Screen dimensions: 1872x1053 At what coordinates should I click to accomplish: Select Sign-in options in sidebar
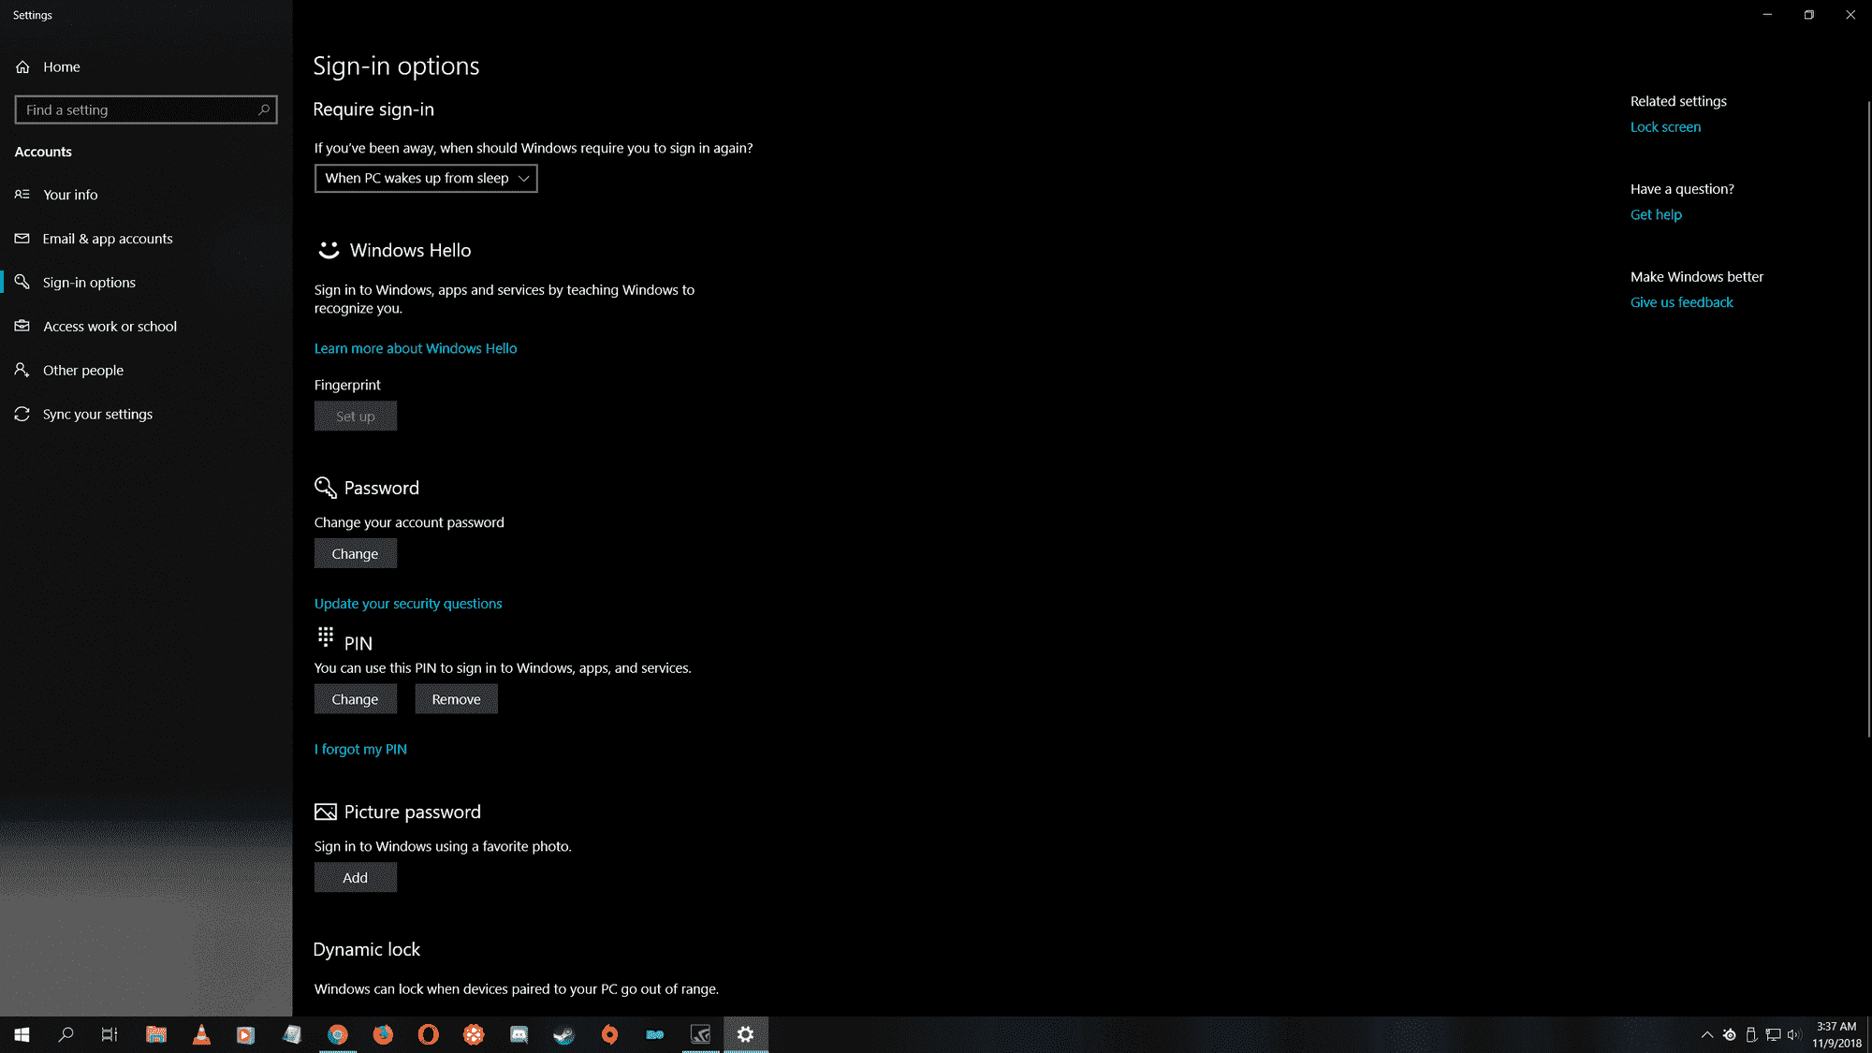click(x=89, y=283)
